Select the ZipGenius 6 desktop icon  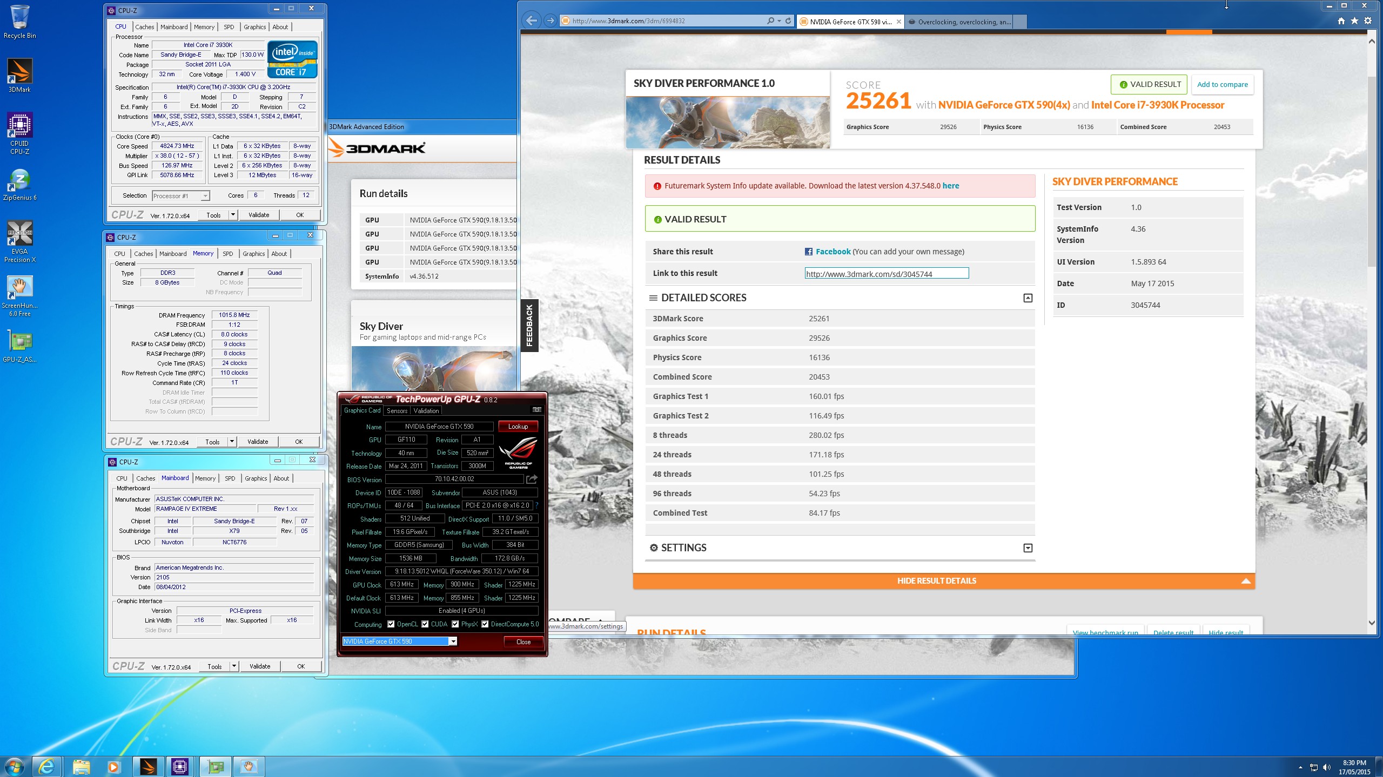[x=19, y=185]
